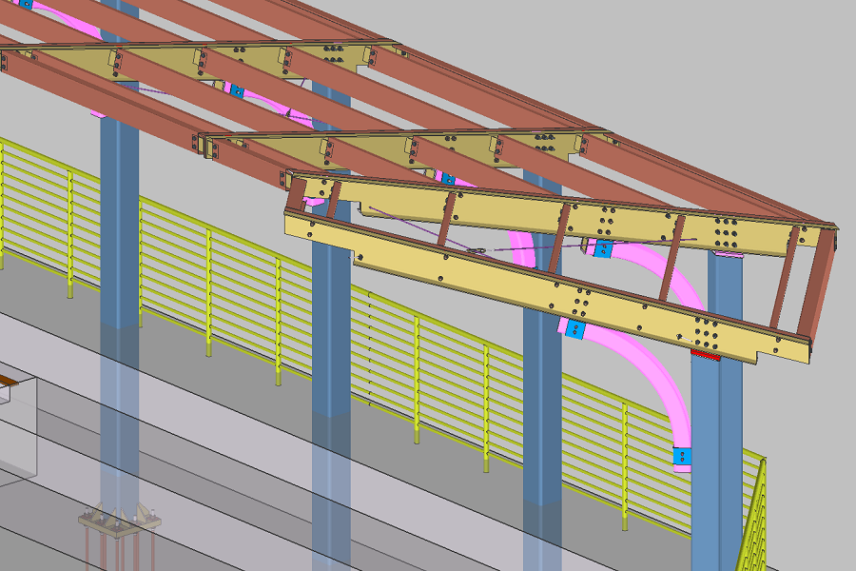This screenshot has width=856, height=571.
Task: Pick the cyan bracket between the front truss beams
Action: click(x=602, y=249)
